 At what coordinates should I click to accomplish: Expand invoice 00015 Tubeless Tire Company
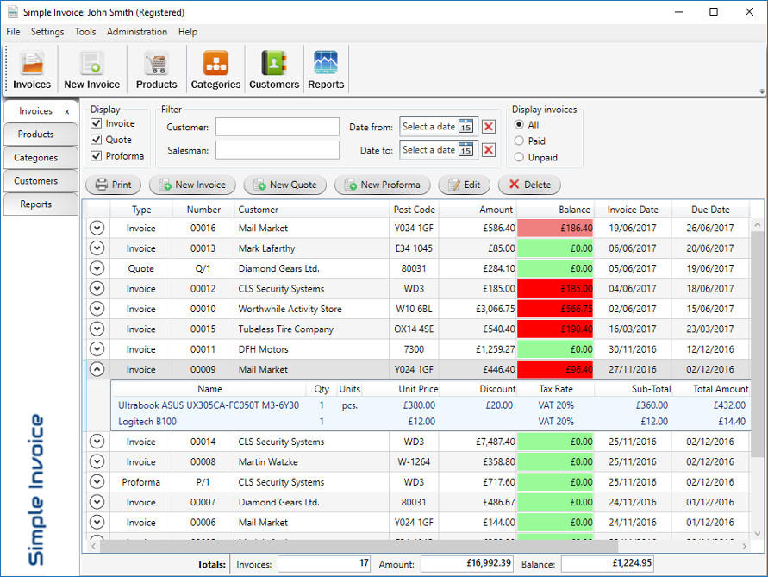pyautogui.click(x=97, y=329)
